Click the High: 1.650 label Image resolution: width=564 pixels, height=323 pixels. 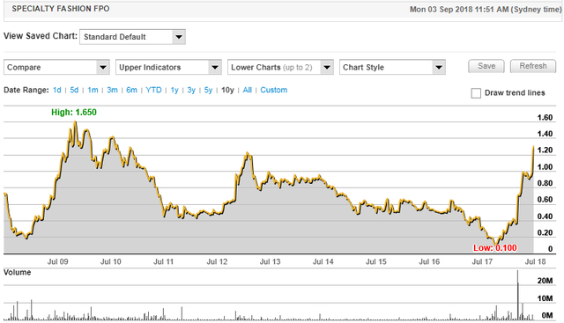pyautogui.click(x=74, y=113)
